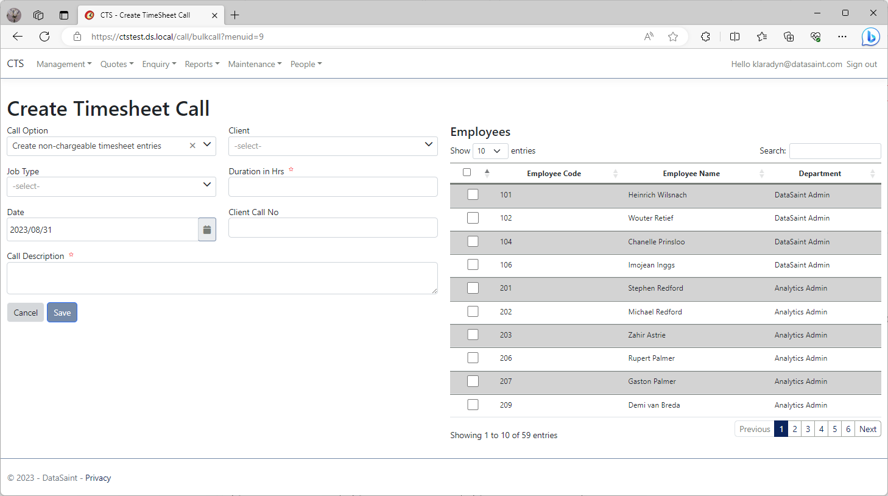This screenshot has height=496, width=888.
Task: Focus the Duration in Hrs field
Action: tap(333, 186)
